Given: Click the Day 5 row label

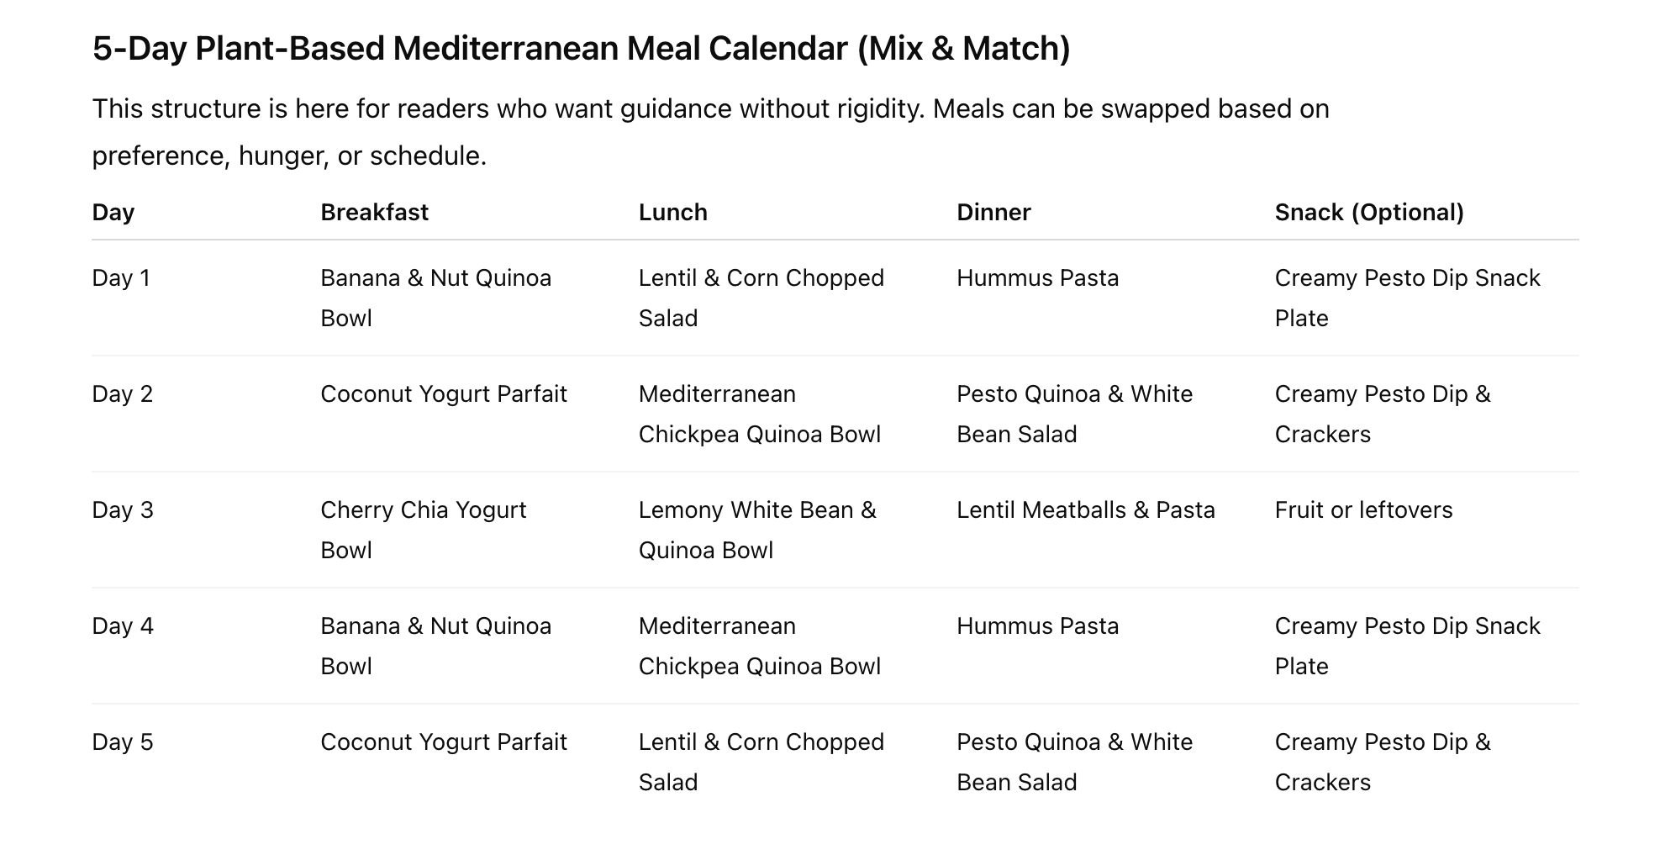Looking at the screenshot, I should (x=123, y=742).
